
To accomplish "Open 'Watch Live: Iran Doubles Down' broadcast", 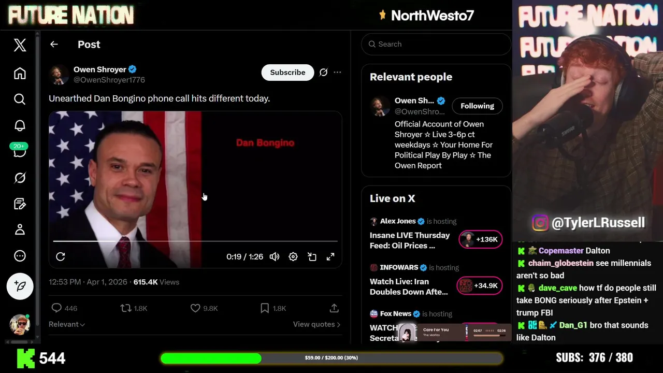I will pos(409,286).
